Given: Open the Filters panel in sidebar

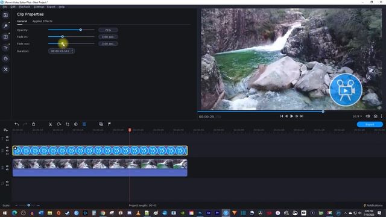Looking at the screenshot, I should pos(5,26).
